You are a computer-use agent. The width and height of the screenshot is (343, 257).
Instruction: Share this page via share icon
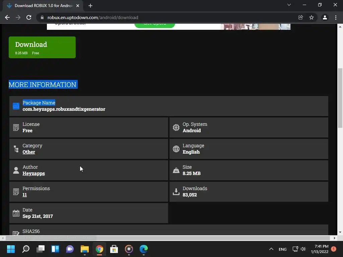click(x=301, y=17)
